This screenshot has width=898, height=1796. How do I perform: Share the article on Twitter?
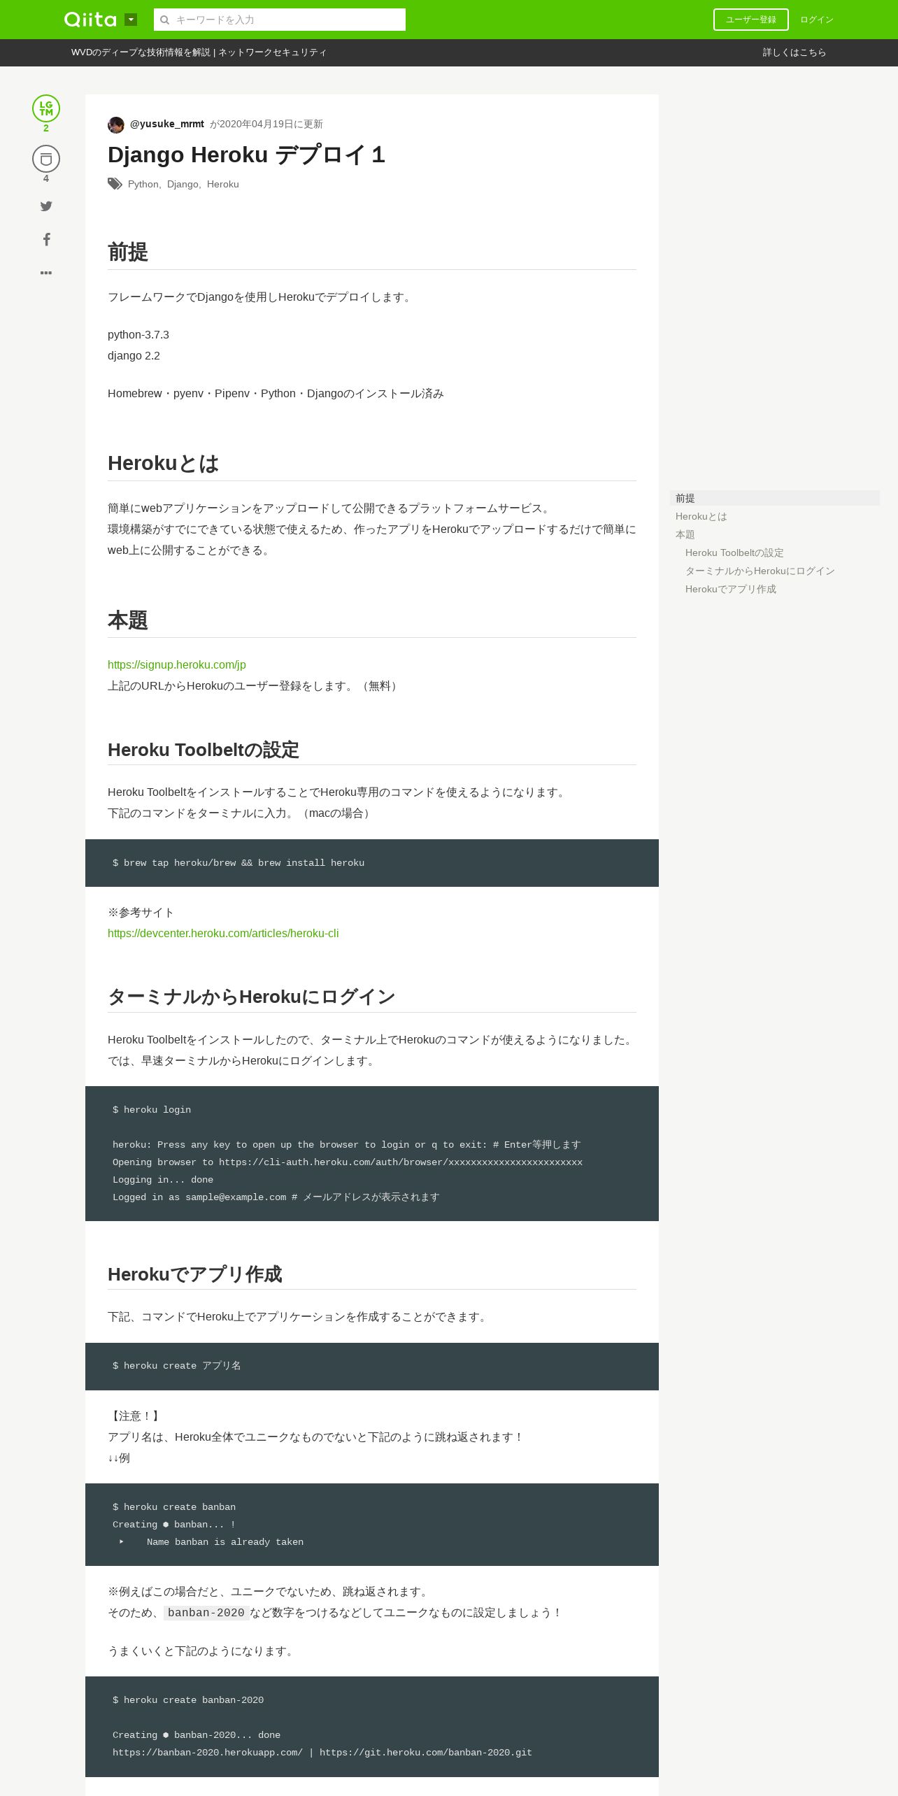click(46, 206)
